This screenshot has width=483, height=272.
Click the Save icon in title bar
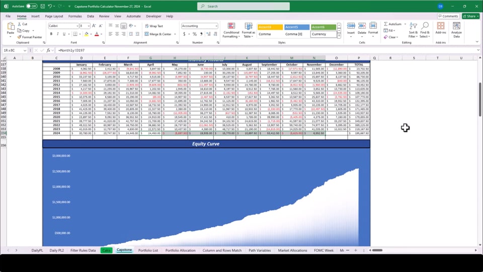coord(42,6)
